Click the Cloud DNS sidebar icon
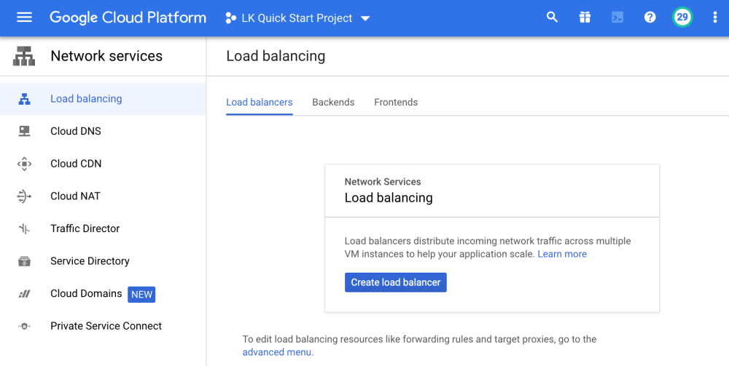Viewport: 729px width, 366px height. (24, 131)
